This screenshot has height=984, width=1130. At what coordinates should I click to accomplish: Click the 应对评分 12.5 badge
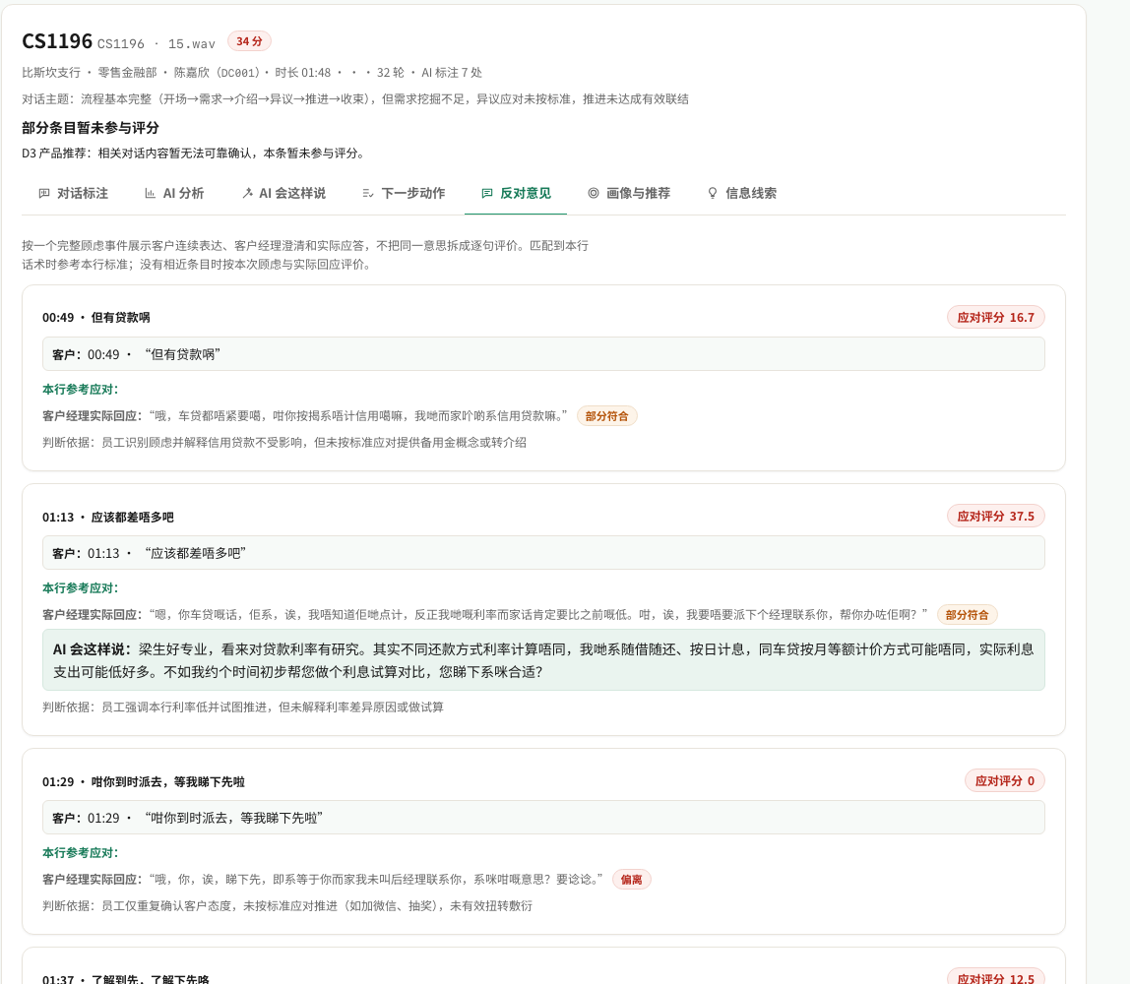tap(995, 978)
